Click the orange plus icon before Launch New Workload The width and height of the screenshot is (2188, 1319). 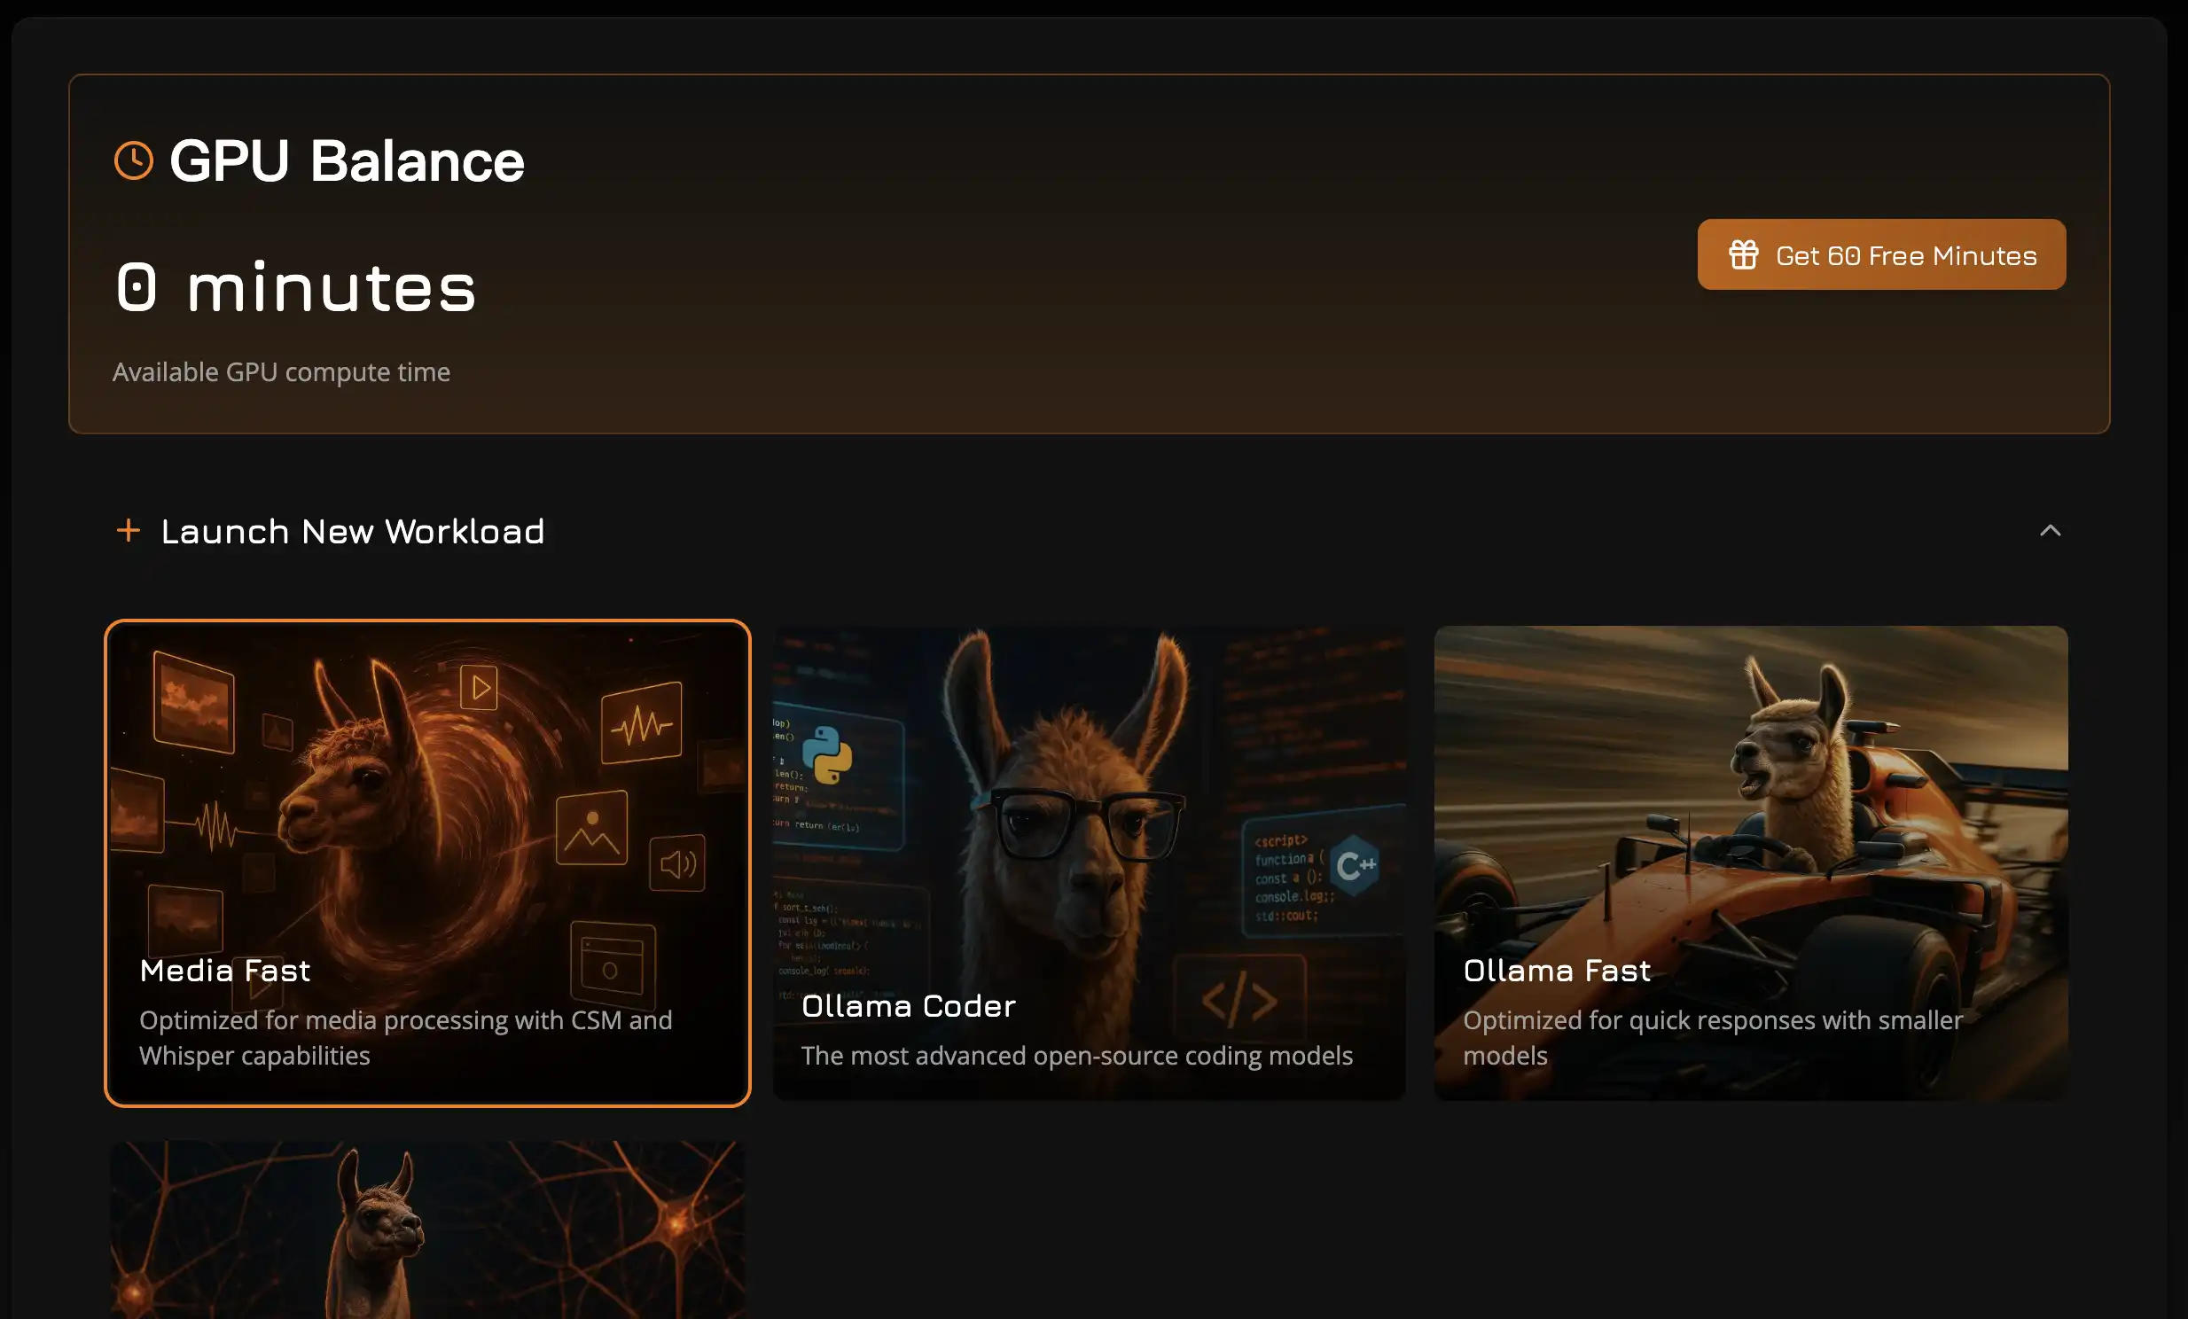tap(129, 531)
